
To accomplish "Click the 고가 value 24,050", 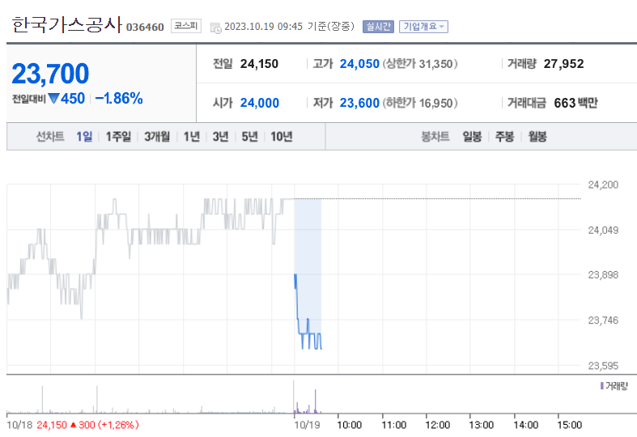I will coord(359,64).
